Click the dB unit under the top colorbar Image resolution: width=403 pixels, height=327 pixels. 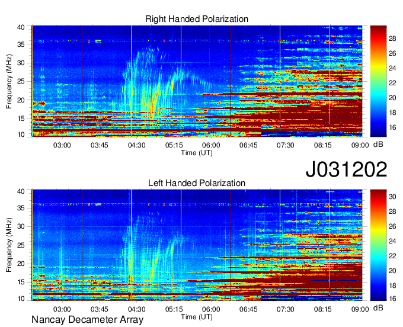(378, 145)
